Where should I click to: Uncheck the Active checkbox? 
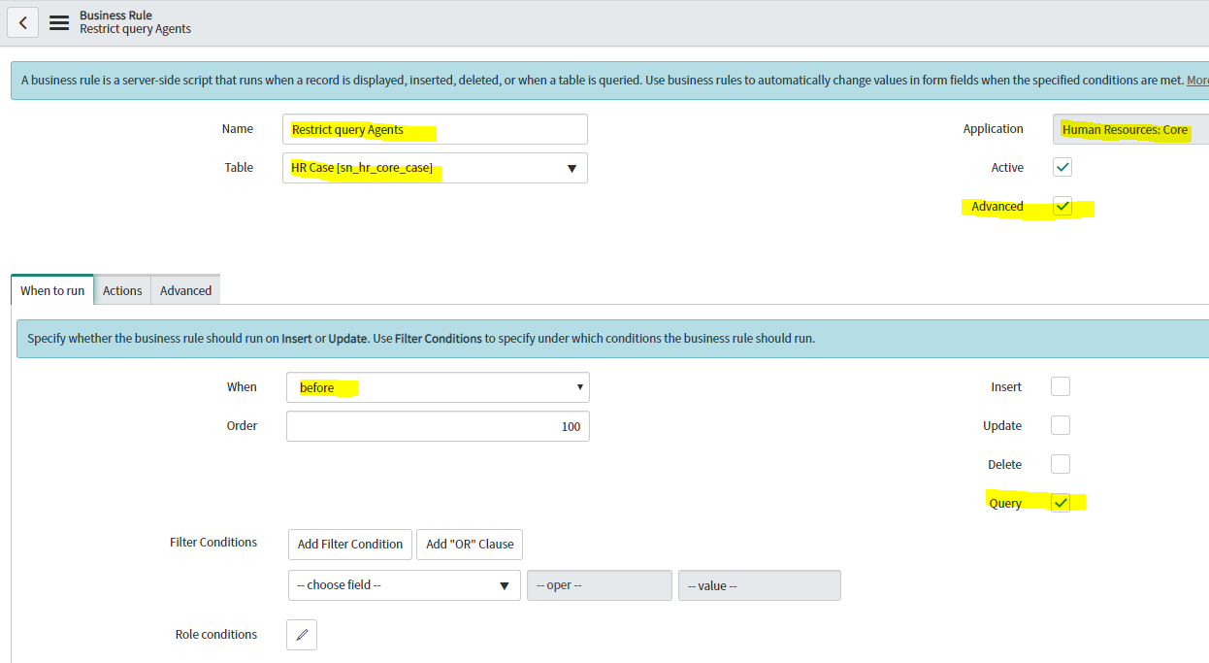coord(1062,167)
